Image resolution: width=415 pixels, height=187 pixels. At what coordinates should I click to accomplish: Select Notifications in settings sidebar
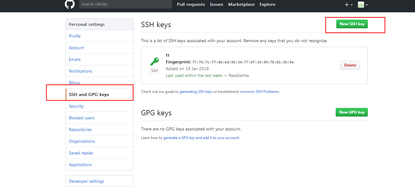coord(99,71)
